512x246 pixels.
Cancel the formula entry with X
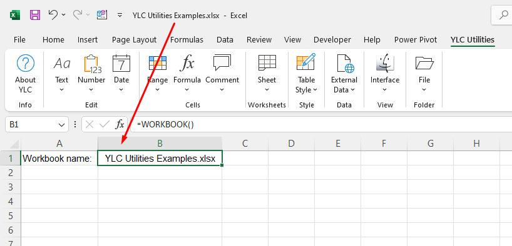point(90,124)
